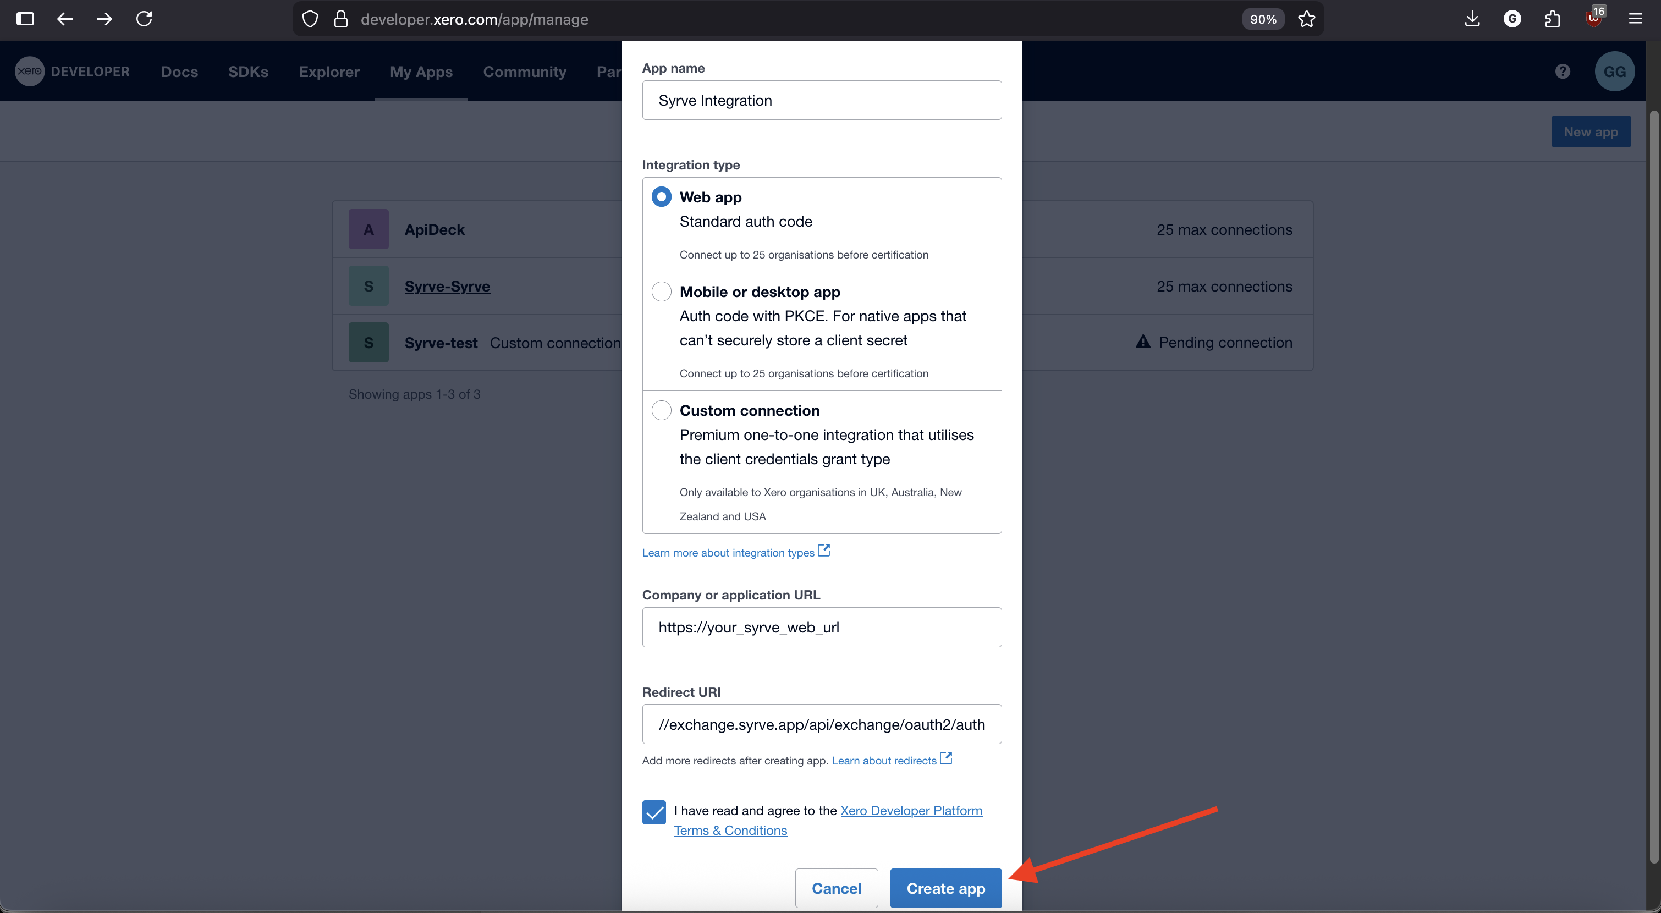This screenshot has width=1661, height=913.
Task: Click the 90% zoom level indicator
Action: point(1262,19)
